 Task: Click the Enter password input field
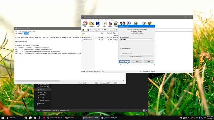137,40
